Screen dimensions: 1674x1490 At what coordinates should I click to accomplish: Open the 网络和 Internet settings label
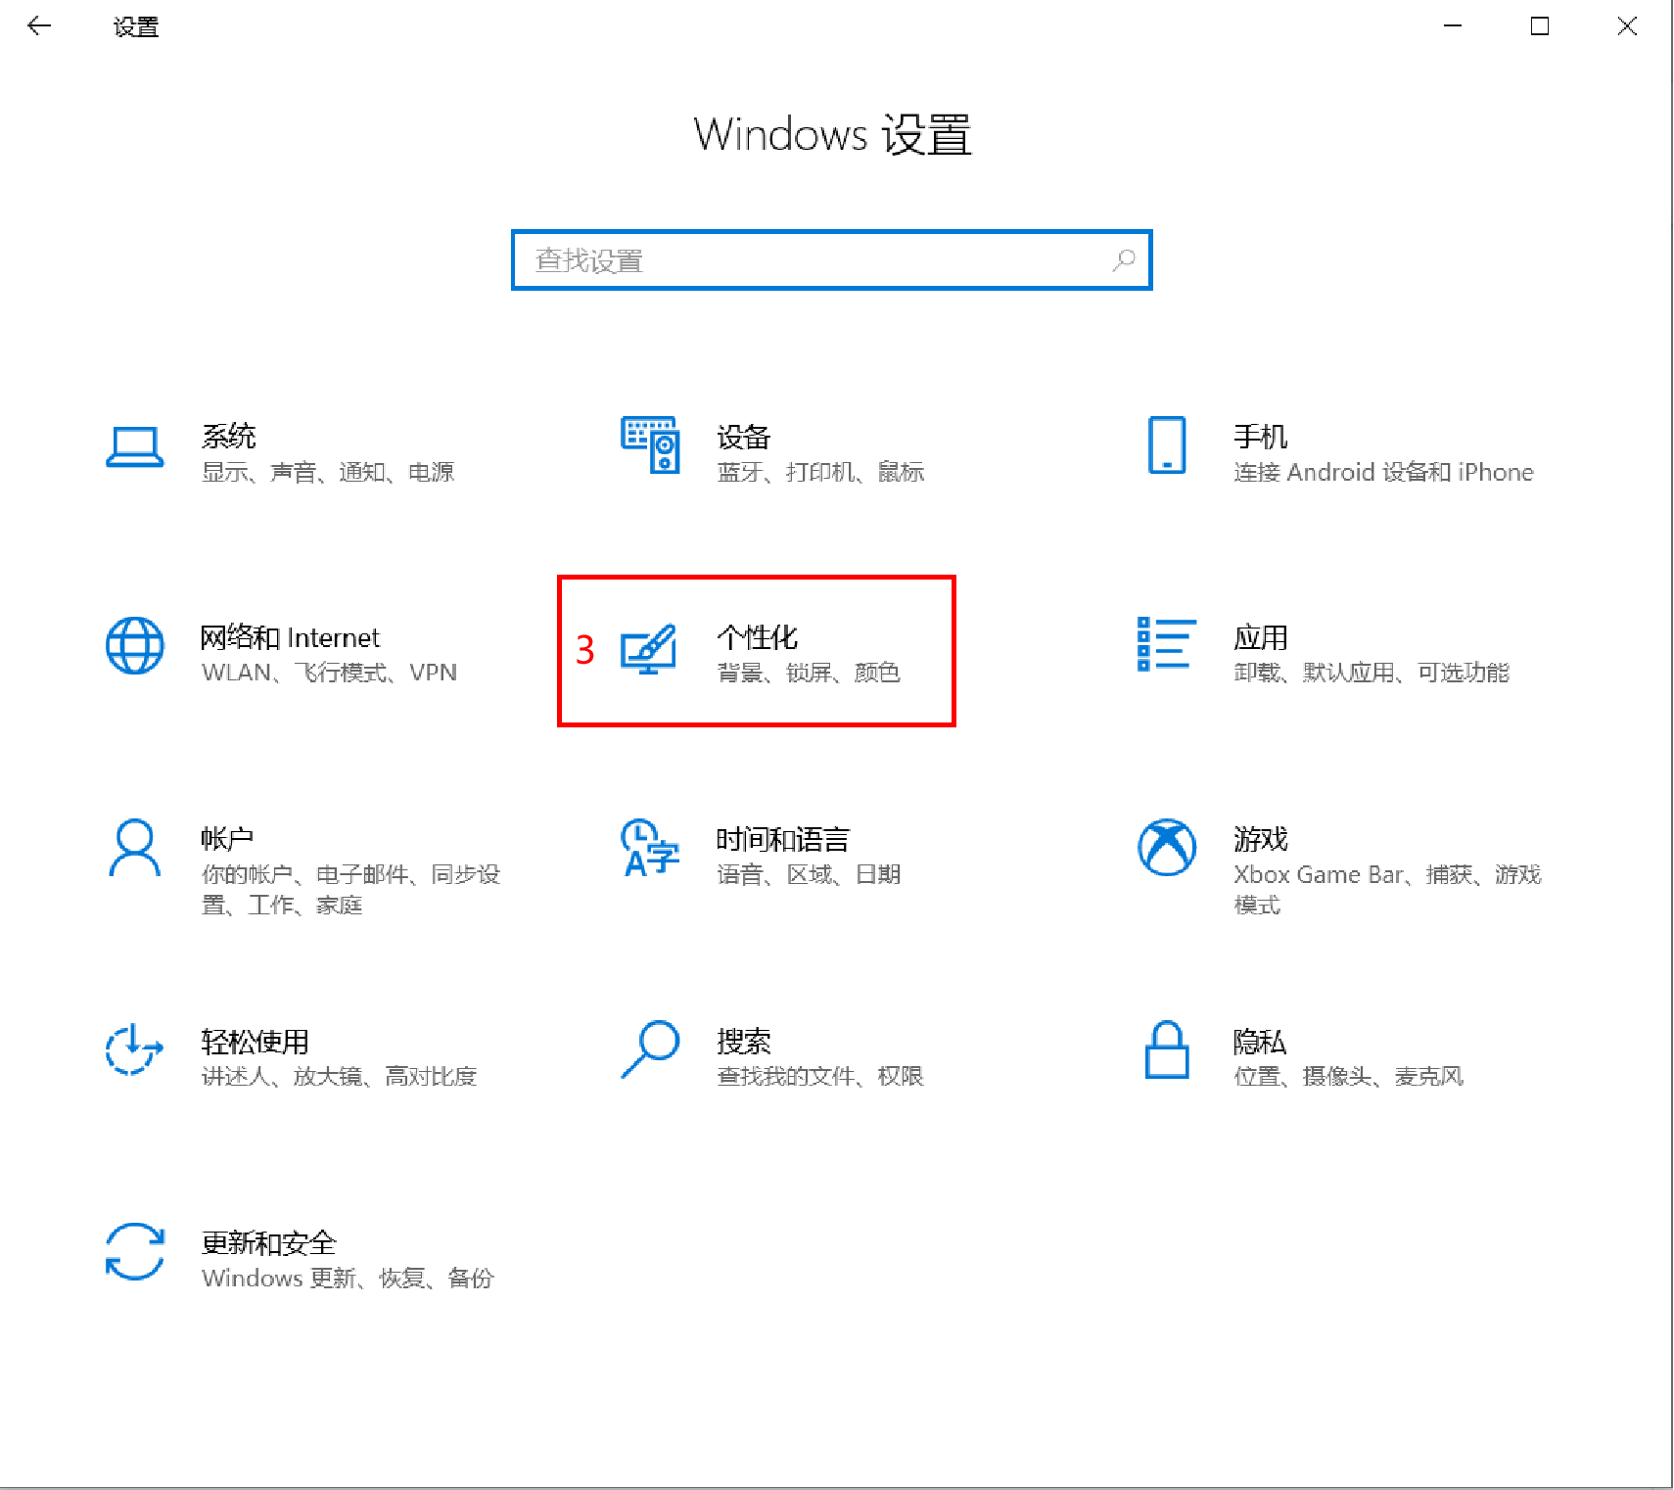coord(290,638)
